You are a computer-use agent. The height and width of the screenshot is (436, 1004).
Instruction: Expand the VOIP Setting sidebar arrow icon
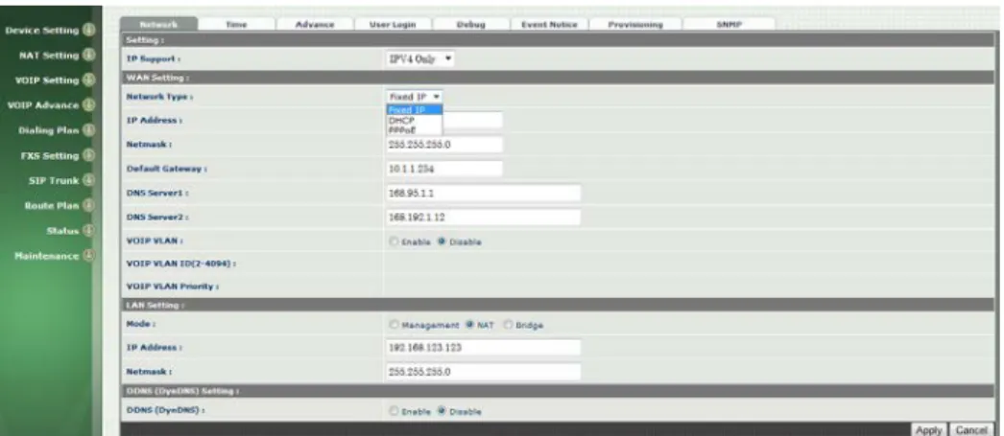[x=89, y=80]
